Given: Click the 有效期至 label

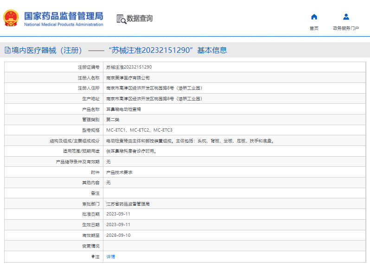Looking at the screenshot, I should tap(91, 235).
